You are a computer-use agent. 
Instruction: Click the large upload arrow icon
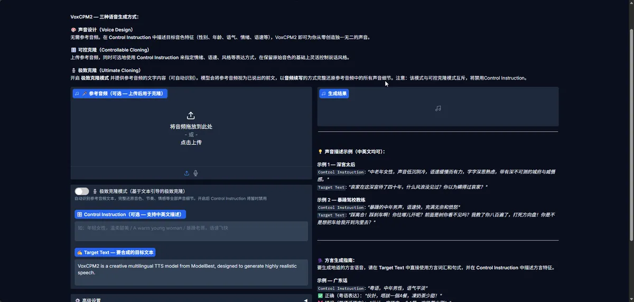click(191, 115)
